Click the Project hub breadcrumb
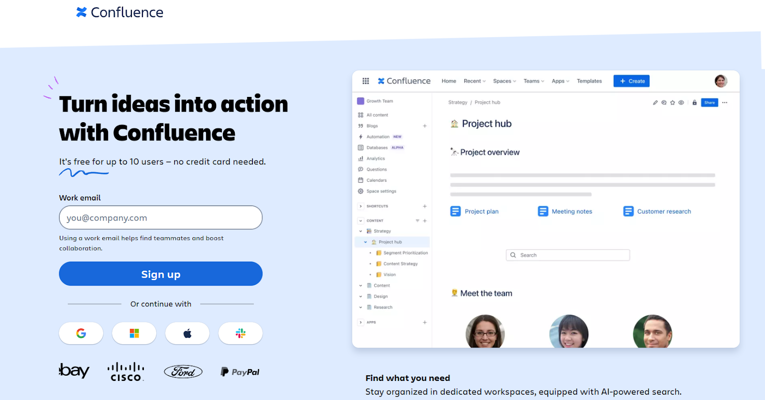The image size is (765, 400). coord(487,103)
